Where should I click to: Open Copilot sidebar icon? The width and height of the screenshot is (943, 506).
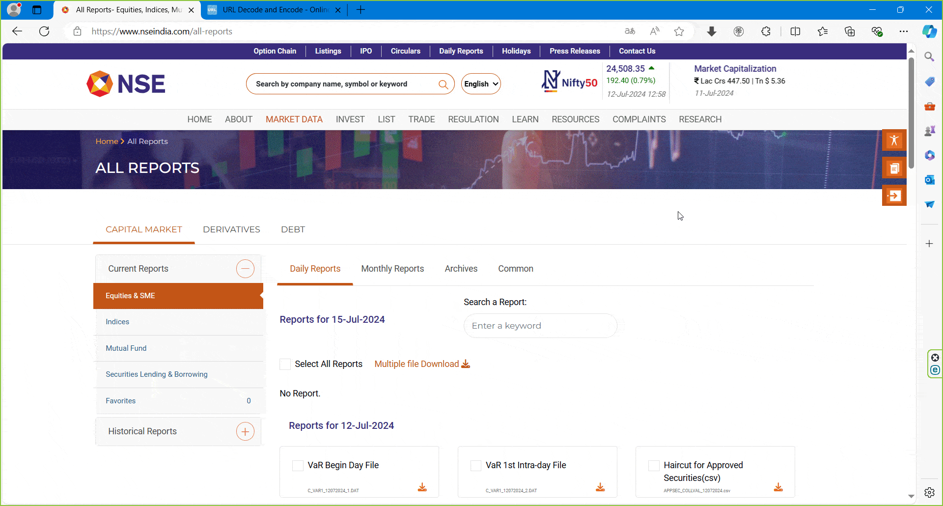point(929,31)
